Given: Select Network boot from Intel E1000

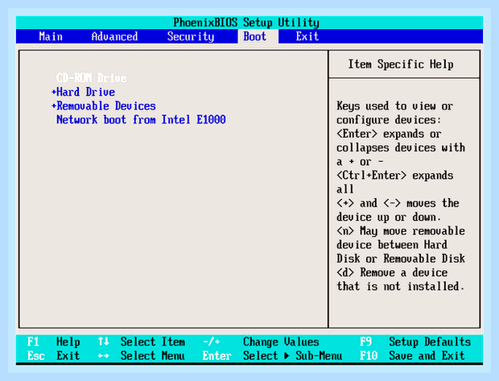Looking at the screenshot, I should 141,119.
